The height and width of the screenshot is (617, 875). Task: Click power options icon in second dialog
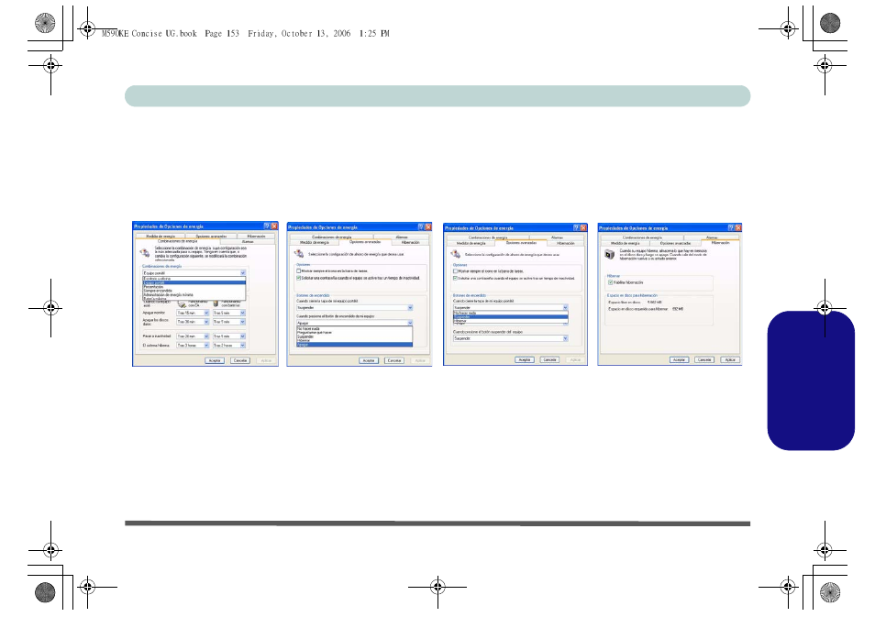pyautogui.click(x=298, y=254)
